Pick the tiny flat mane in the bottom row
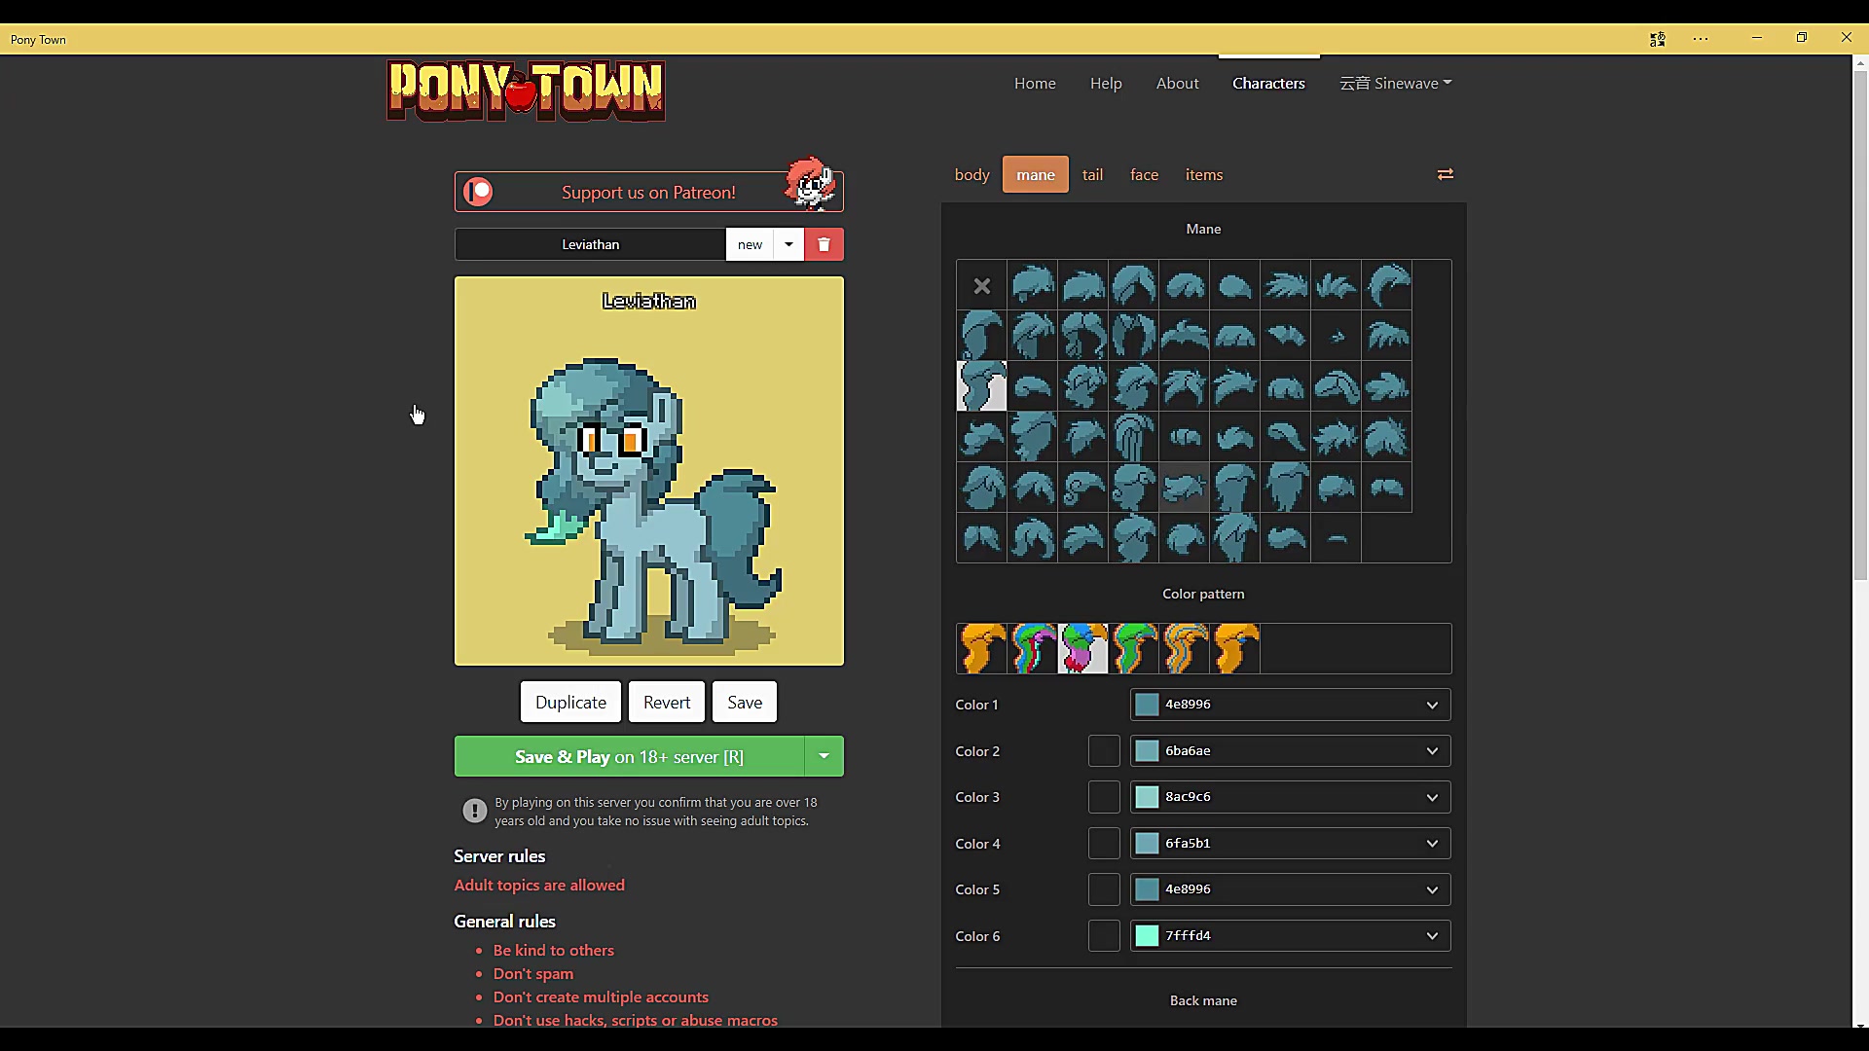The height and width of the screenshot is (1051, 1869). 1337,538
